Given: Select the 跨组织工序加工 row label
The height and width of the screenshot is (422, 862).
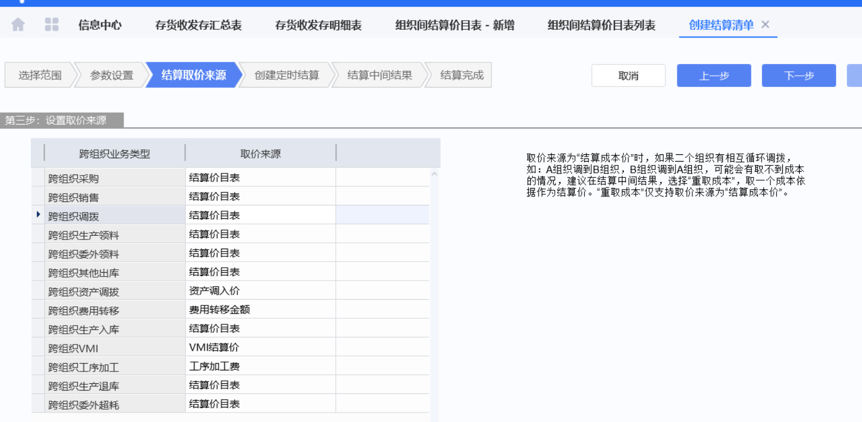Looking at the screenshot, I should (x=115, y=366).
